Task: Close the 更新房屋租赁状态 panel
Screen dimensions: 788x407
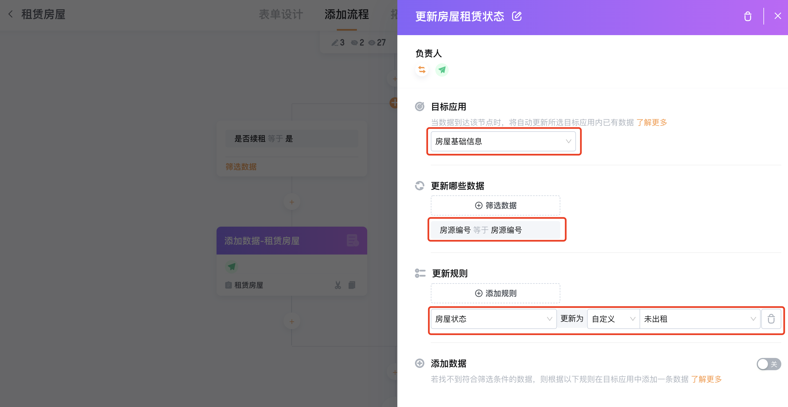Action: pos(778,16)
